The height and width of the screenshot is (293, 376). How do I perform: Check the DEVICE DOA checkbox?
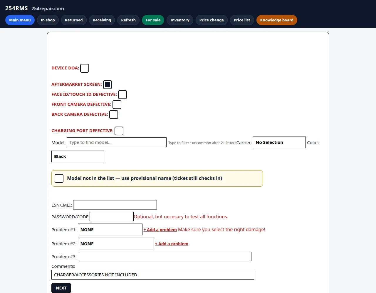tap(85, 68)
